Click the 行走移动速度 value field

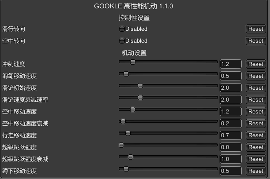click(230, 135)
